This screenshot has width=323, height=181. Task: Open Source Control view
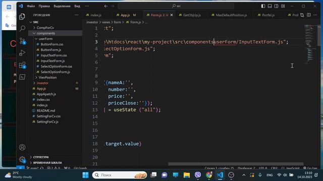[22, 41]
